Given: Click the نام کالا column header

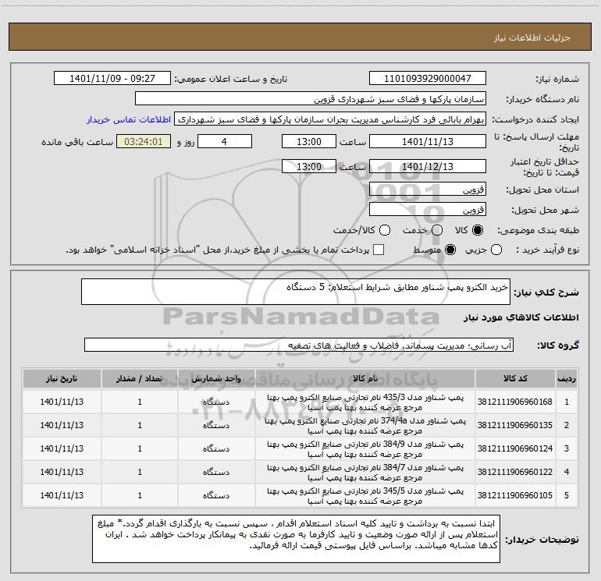Looking at the screenshot, I should pos(365,378).
